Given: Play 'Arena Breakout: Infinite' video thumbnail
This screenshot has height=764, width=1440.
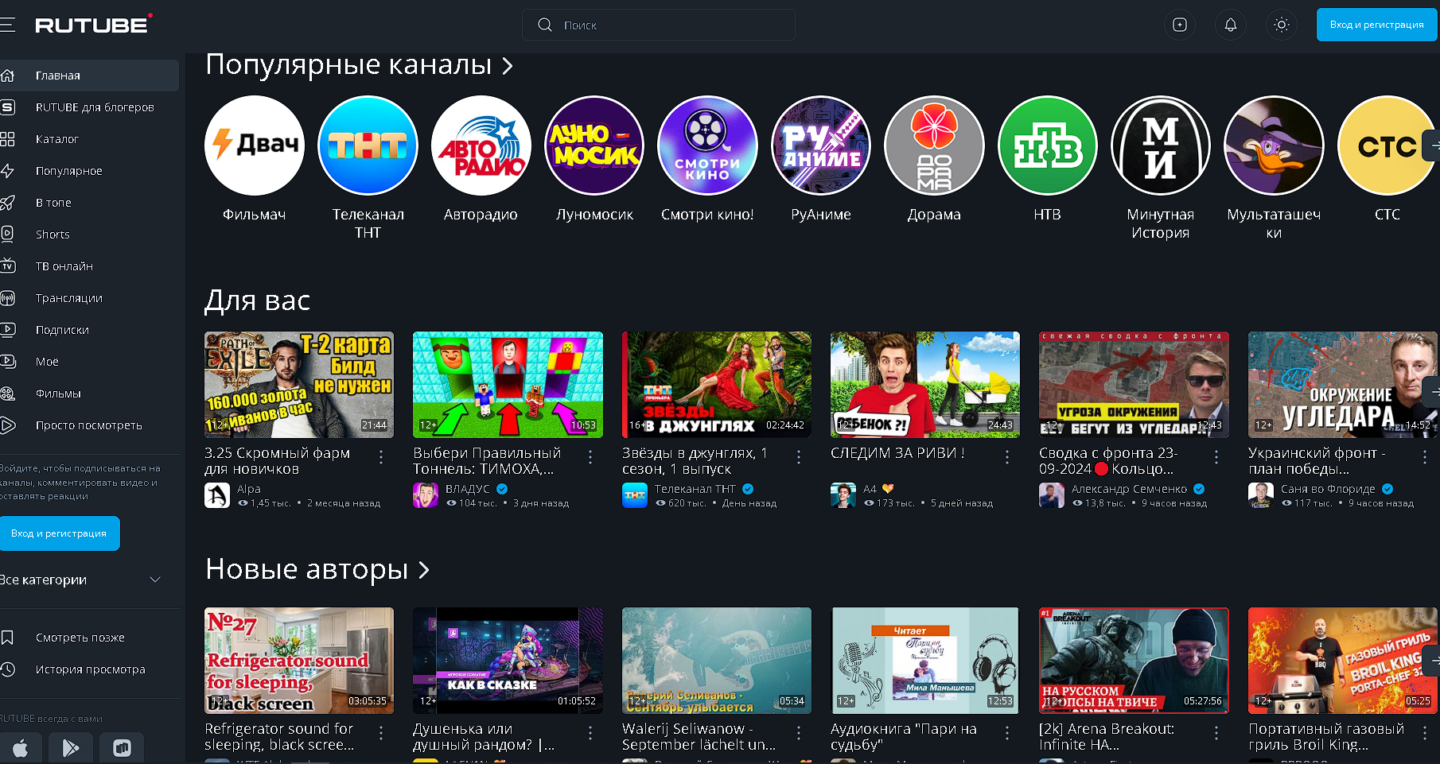Looking at the screenshot, I should (x=1134, y=661).
